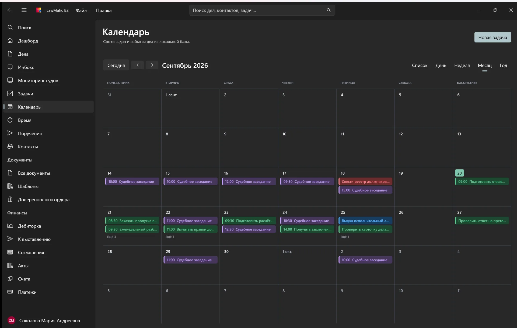Switch to Год view

(x=503, y=65)
